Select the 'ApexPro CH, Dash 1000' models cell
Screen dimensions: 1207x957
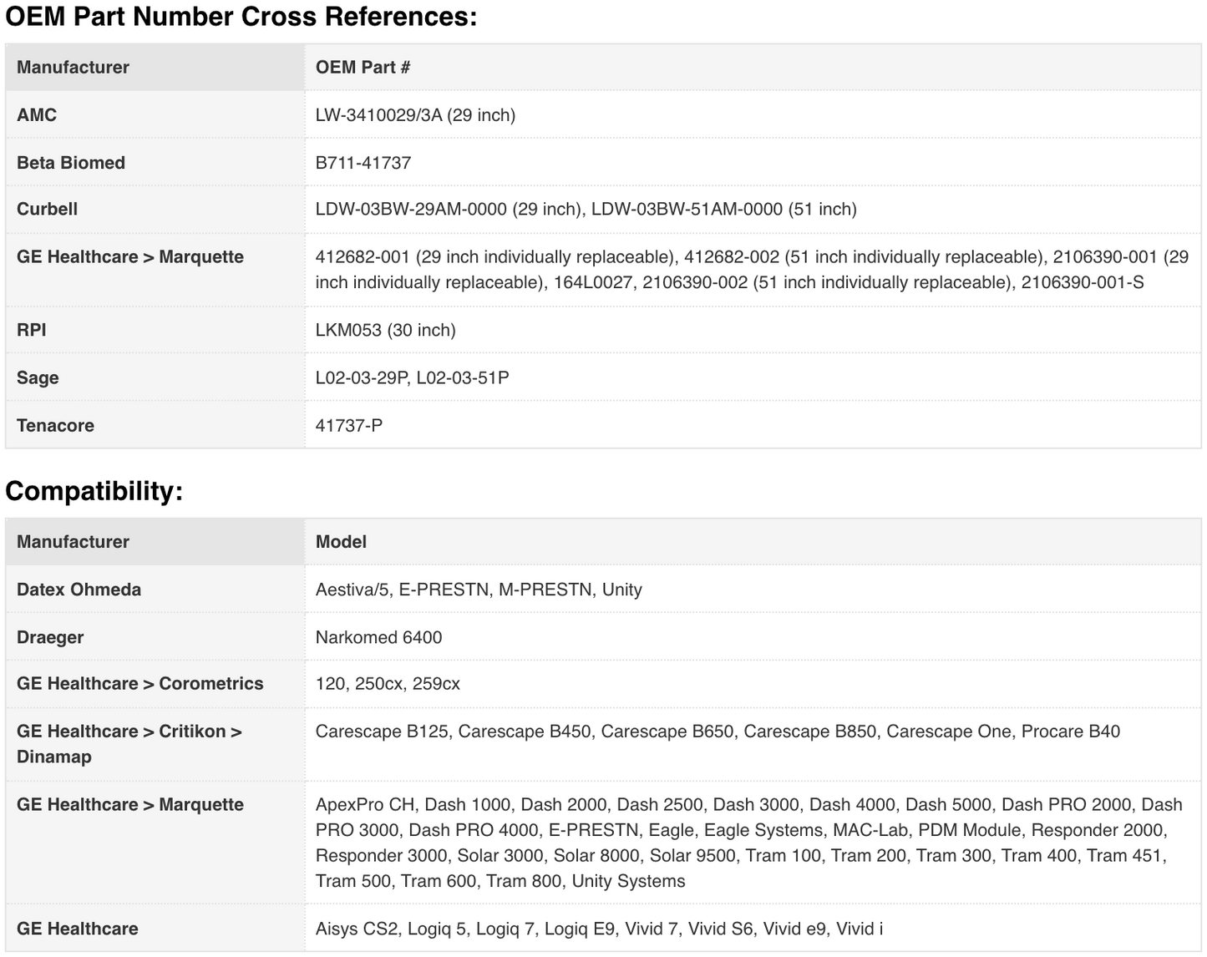753,843
